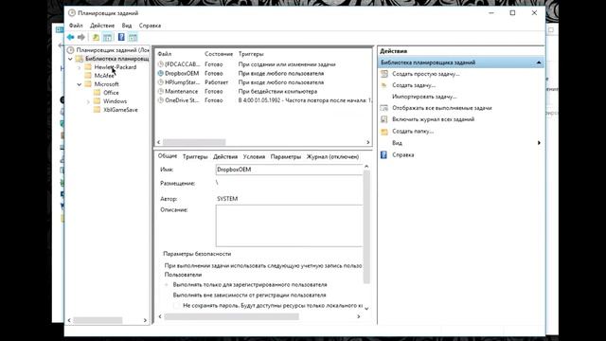The height and width of the screenshot is (341, 606).
Task: Click the enable all tasks history icon
Action: [384, 119]
